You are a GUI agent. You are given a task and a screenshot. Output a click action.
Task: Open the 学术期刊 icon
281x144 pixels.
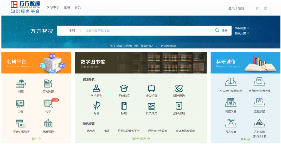point(97,88)
